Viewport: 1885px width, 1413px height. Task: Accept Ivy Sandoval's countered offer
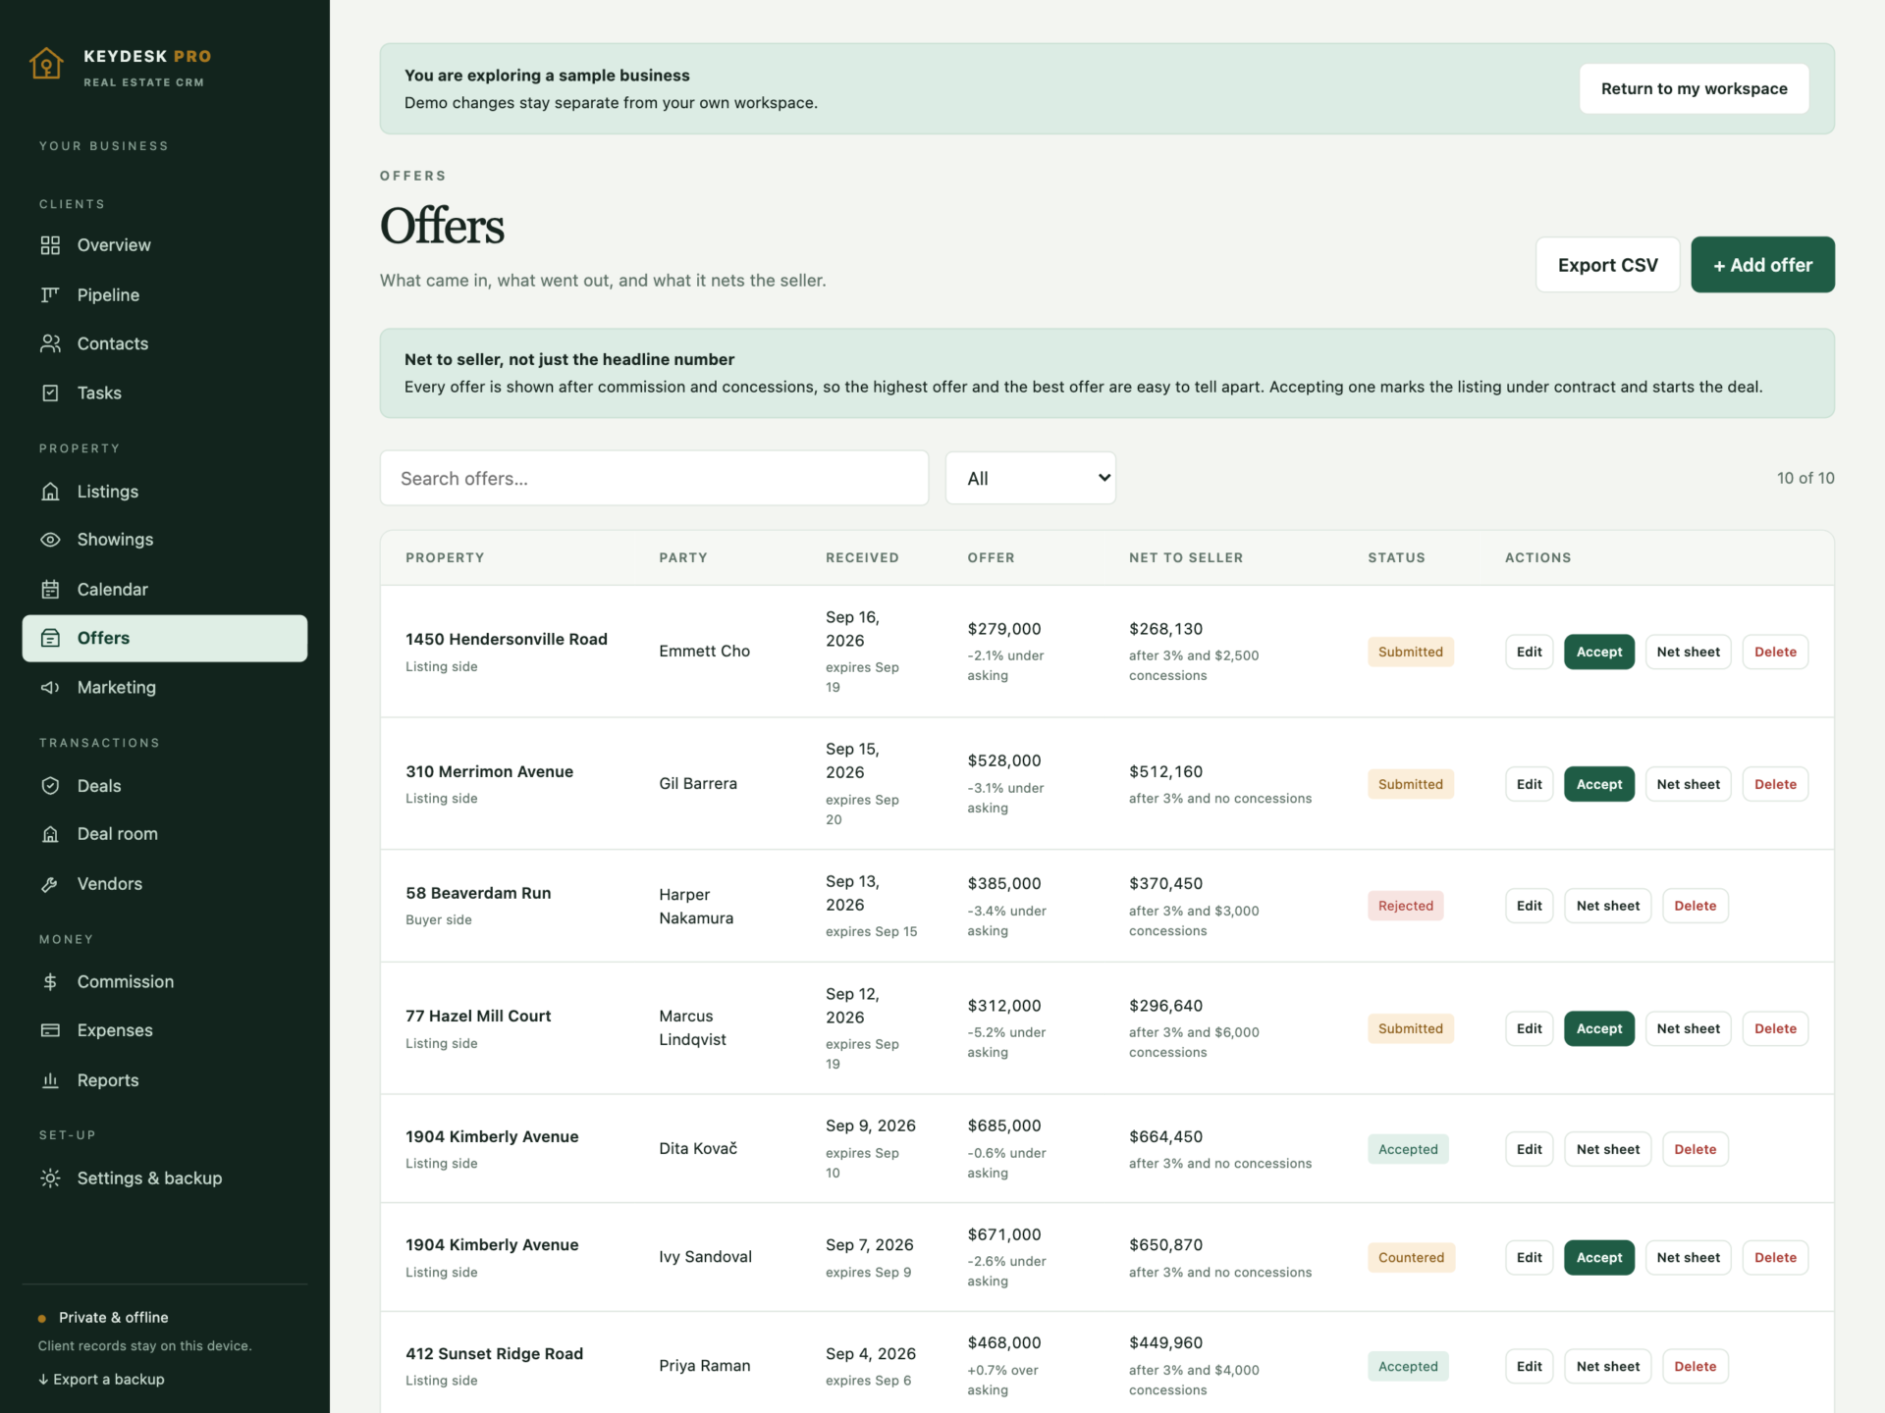[x=1598, y=1257]
